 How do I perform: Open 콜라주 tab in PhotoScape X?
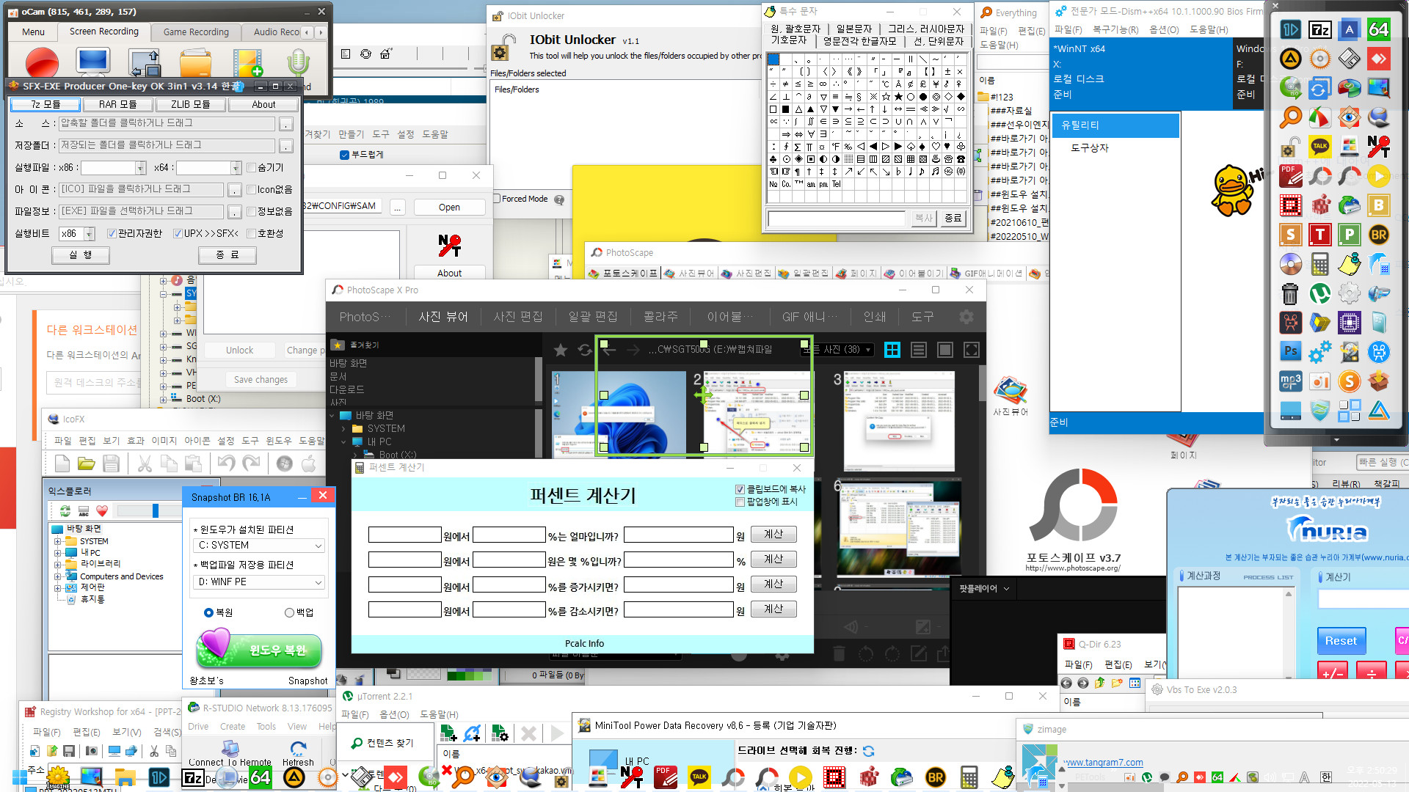pyautogui.click(x=660, y=317)
